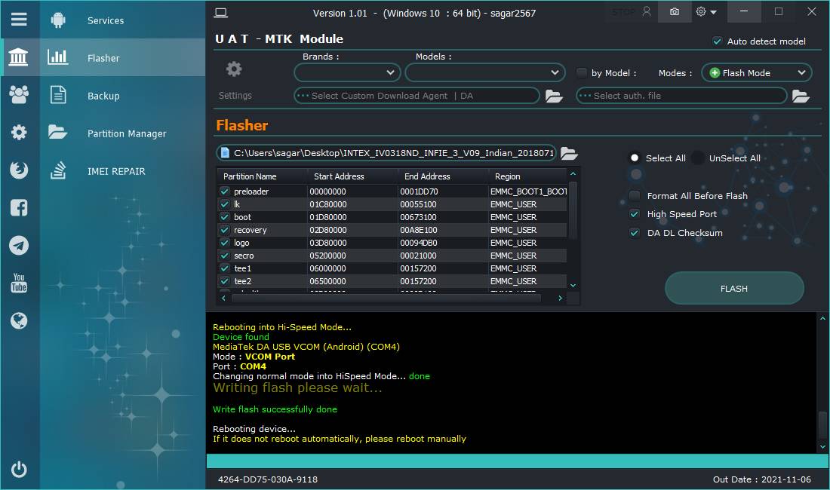Open the Settings gear under MTK Module

234,69
